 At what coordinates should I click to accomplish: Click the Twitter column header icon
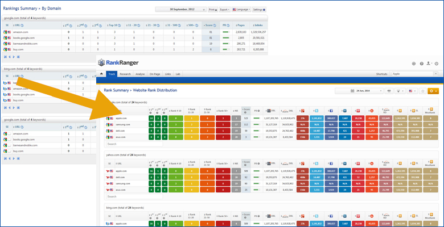pos(316,110)
